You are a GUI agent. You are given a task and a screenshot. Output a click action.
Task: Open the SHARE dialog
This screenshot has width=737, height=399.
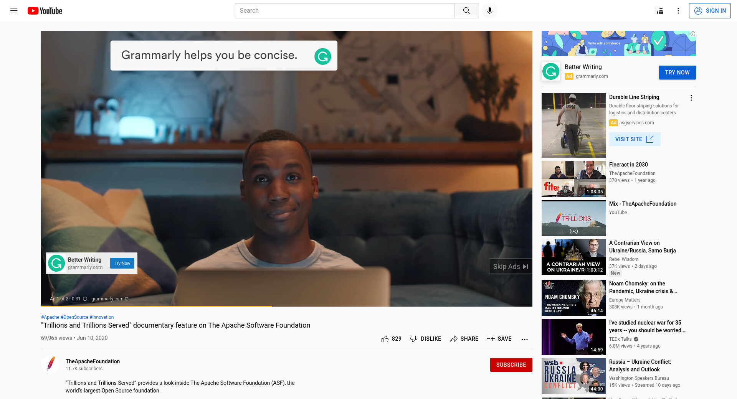pos(464,339)
